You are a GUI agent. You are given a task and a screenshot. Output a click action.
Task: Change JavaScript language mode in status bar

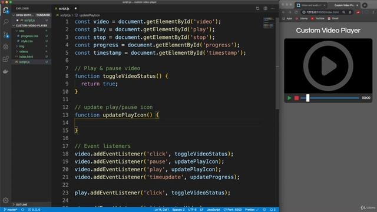(213, 210)
